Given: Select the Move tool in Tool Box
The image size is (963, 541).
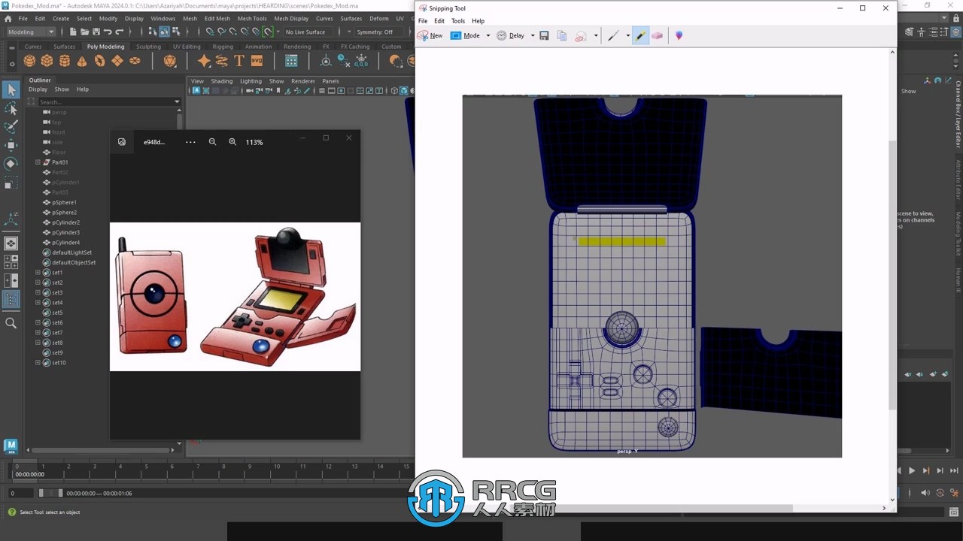Looking at the screenshot, I should 11,145.
